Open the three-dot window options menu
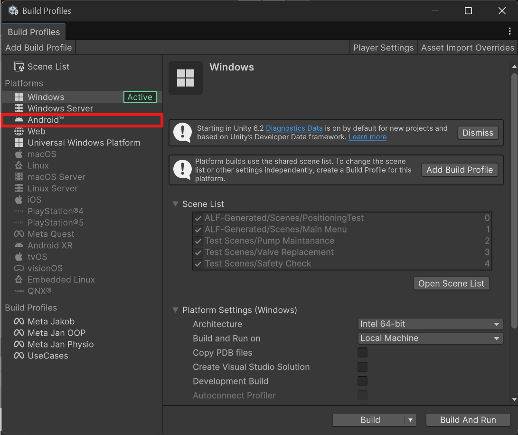Screen dimensions: 518x435 [510, 31]
